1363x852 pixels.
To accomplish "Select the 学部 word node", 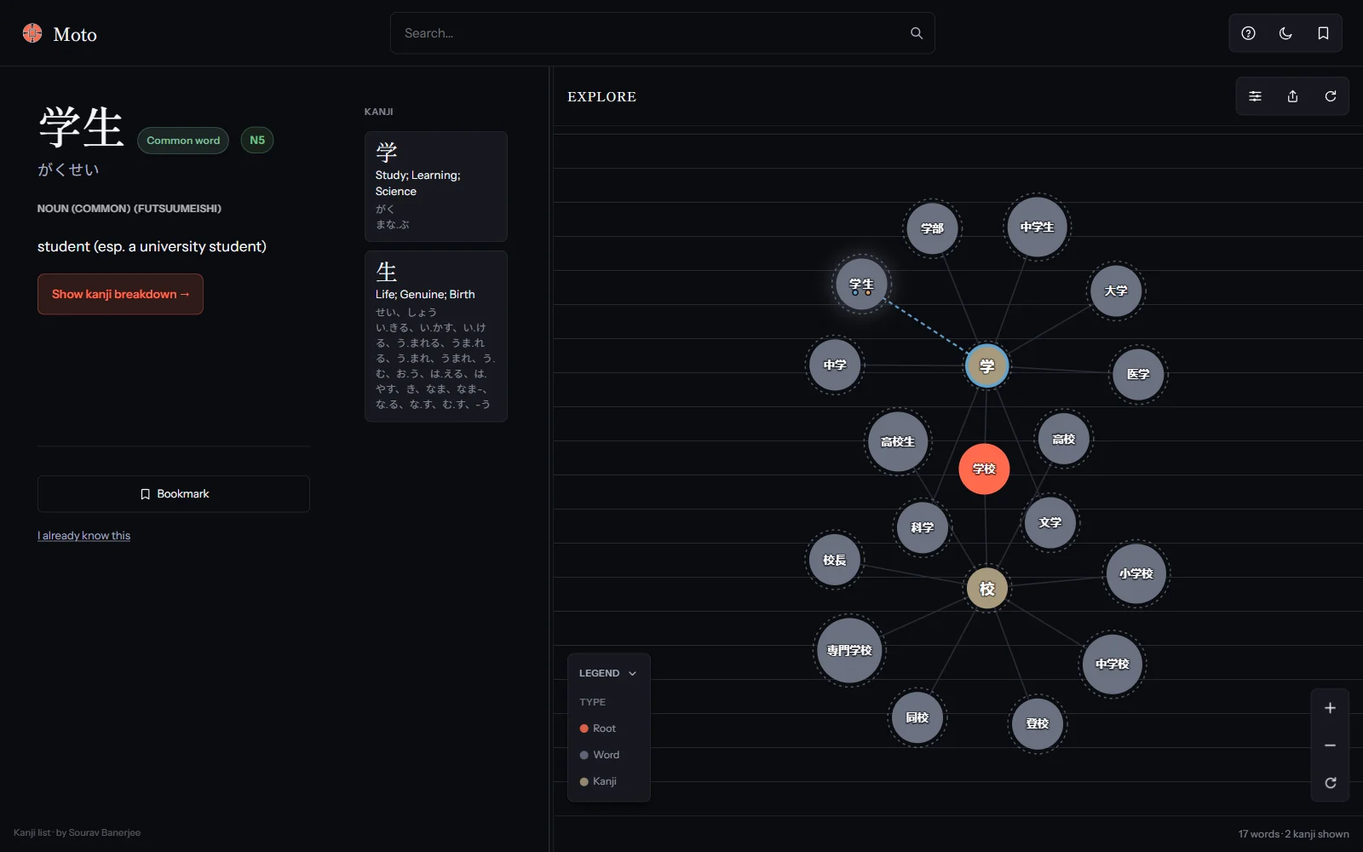I will click(x=932, y=228).
